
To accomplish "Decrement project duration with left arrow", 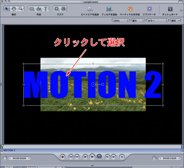I will (x=160, y=158).
